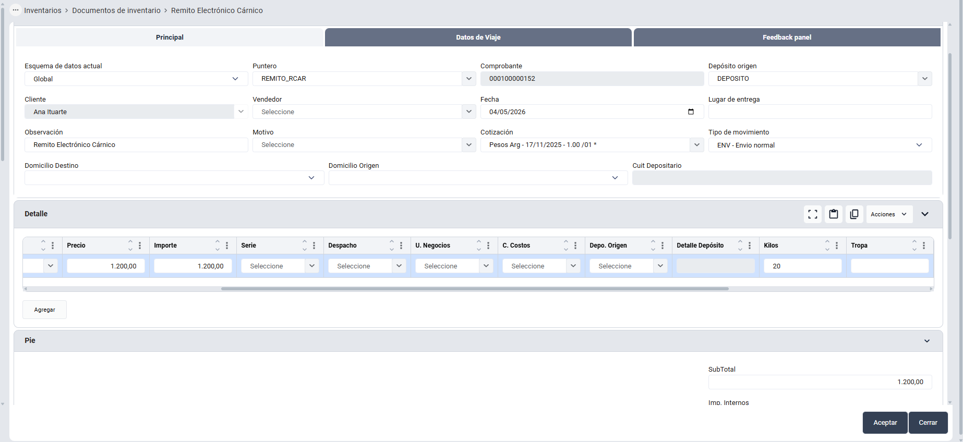The height and width of the screenshot is (442, 963).
Task: Click the Importe cell input
Action: 193,266
